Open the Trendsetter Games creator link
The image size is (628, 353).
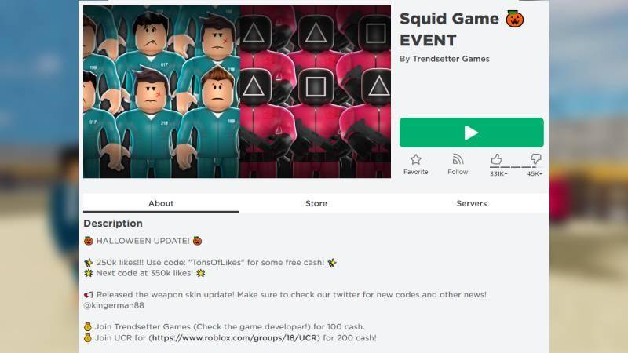point(451,59)
